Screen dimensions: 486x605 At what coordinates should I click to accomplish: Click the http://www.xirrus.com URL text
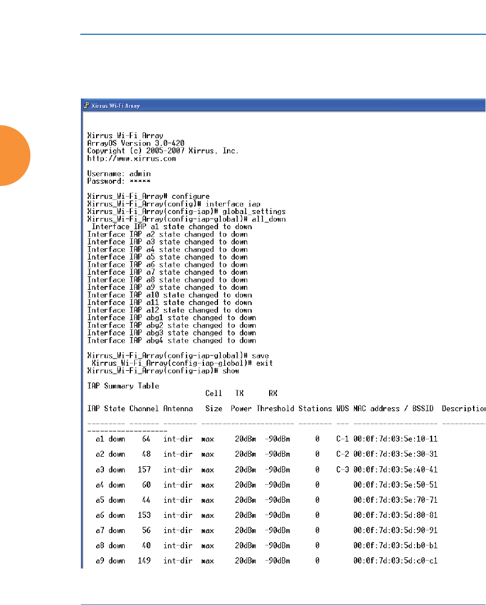click(131, 158)
